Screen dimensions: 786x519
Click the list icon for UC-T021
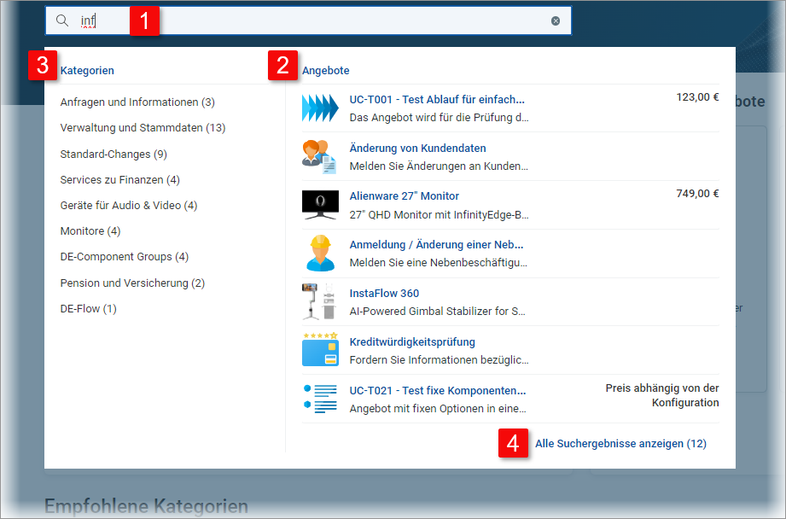(x=320, y=399)
